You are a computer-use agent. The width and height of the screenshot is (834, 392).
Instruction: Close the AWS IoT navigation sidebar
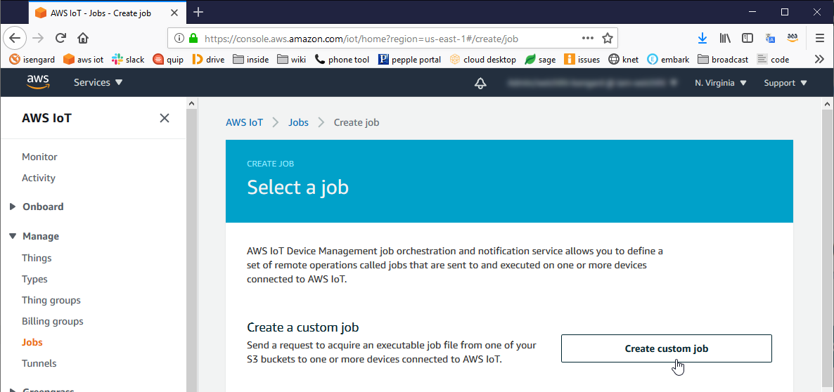pos(165,118)
